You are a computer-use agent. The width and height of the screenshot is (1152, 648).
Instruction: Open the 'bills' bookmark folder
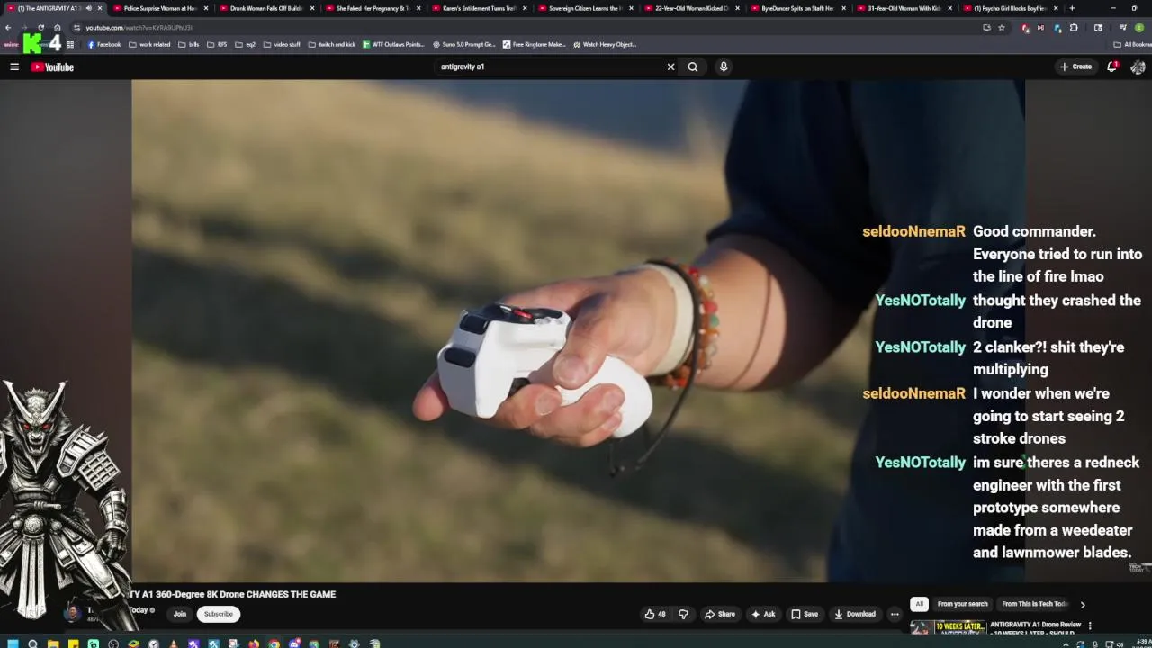(x=189, y=44)
